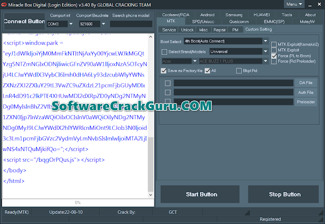Open the PM sub-tab
Screen dimensions: 325x224
(x=235, y=30)
